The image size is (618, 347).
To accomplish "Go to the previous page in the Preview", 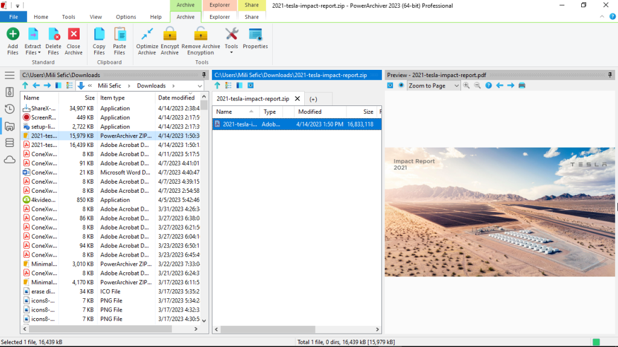I will (x=500, y=86).
